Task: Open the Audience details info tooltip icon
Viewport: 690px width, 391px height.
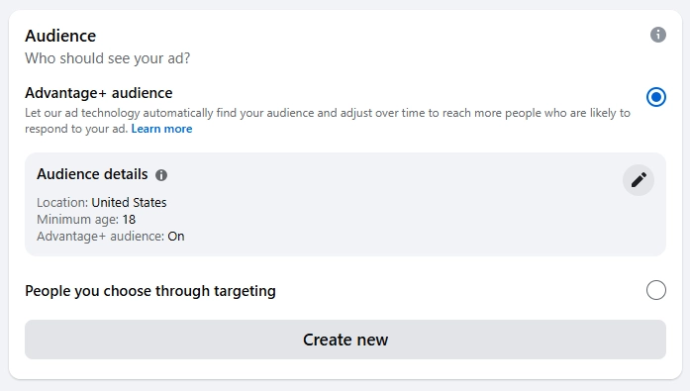Action: point(161,175)
